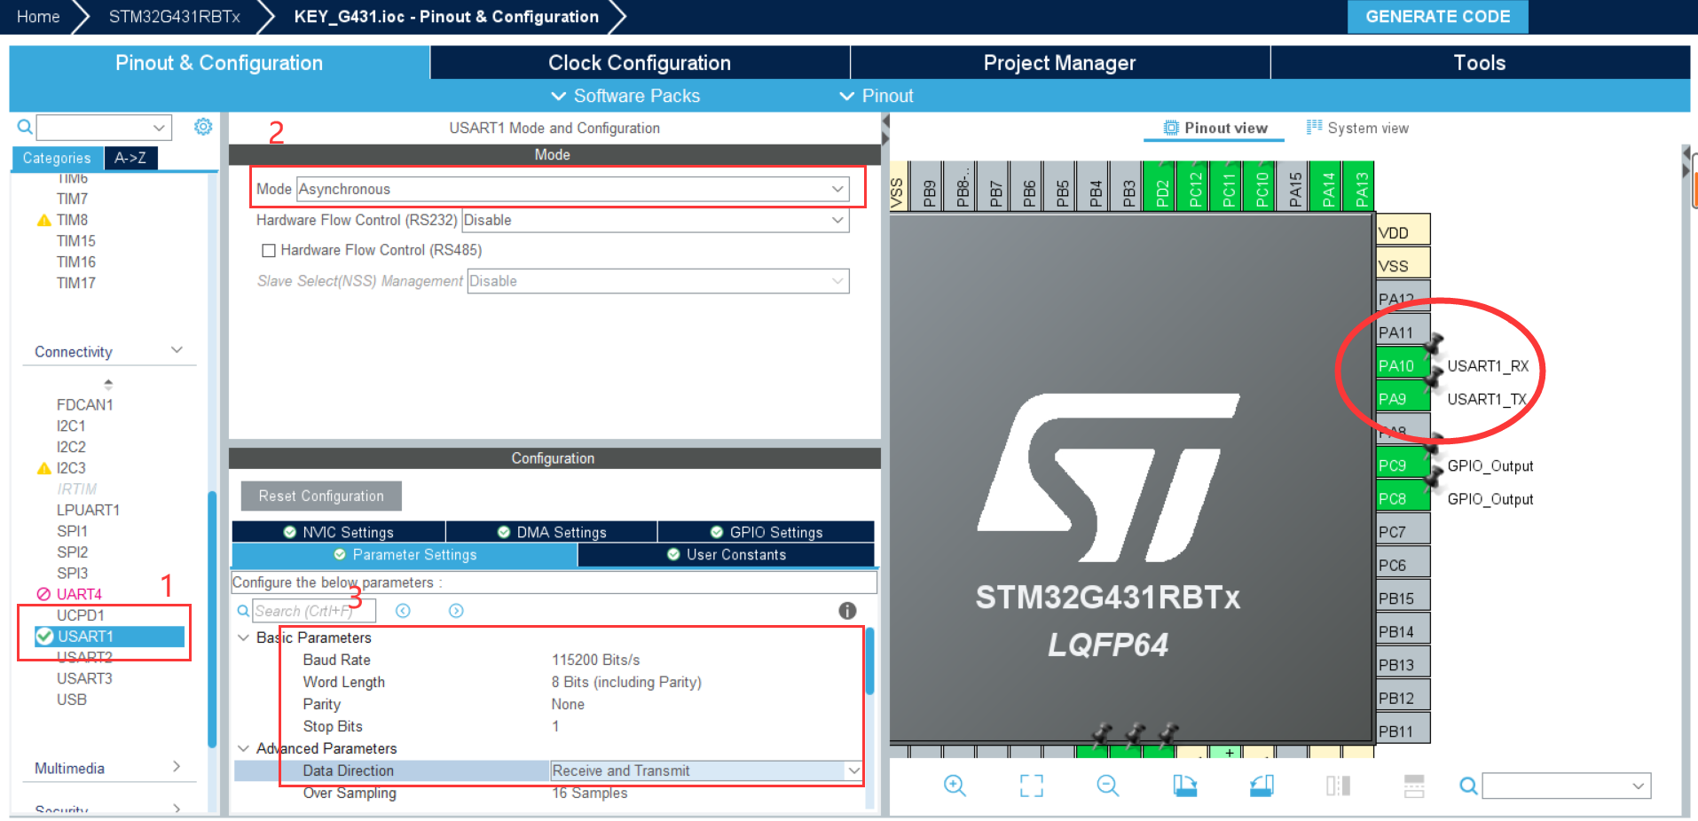Switch to the Clock Configuration tab
Viewport: 1698px width, 821px height.
638,62
